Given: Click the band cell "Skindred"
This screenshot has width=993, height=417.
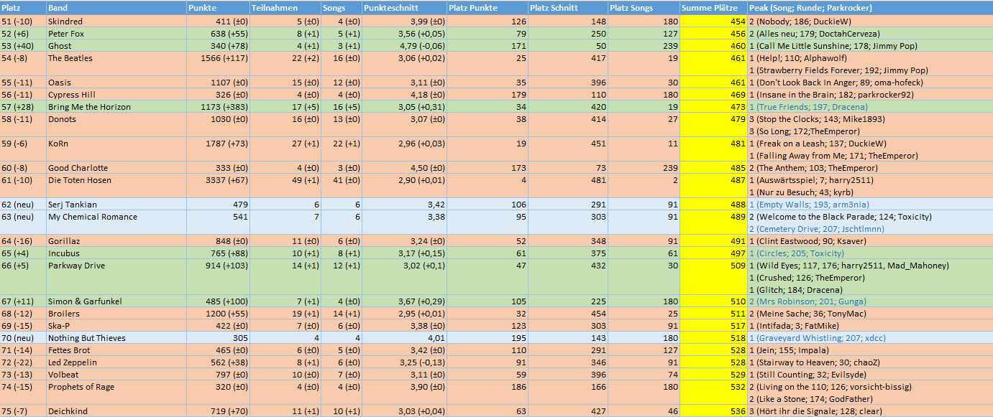Looking at the screenshot, I should pyautogui.click(x=116, y=22).
